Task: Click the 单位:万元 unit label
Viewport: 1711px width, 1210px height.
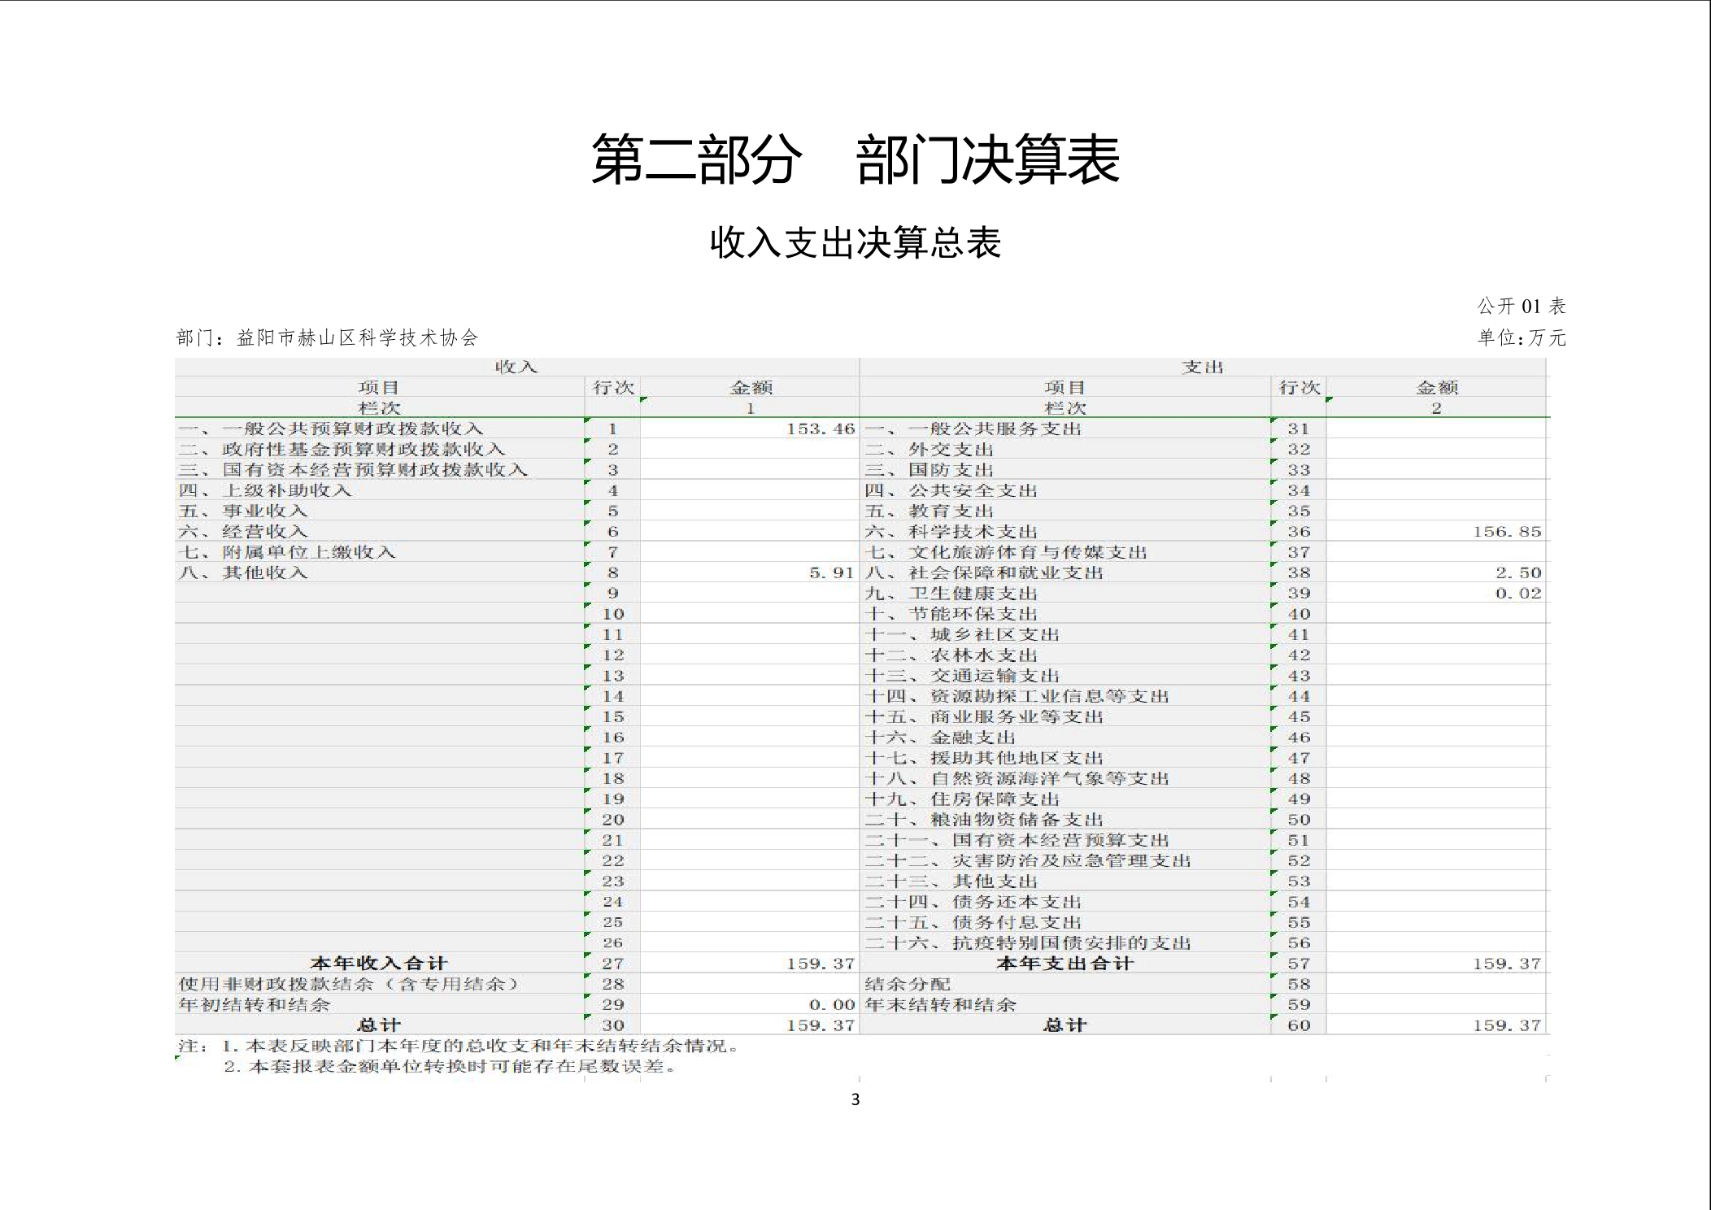Action: click(x=1521, y=337)
